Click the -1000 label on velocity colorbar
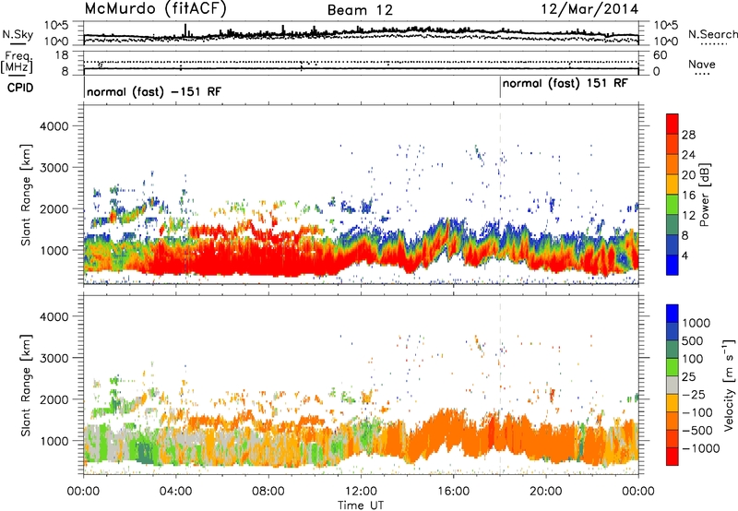Screen dimensions: 738x511 [x=701, y=448]
